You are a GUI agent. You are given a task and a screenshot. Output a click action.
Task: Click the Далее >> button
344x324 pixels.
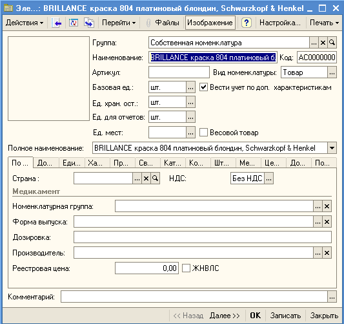(225, 316)
